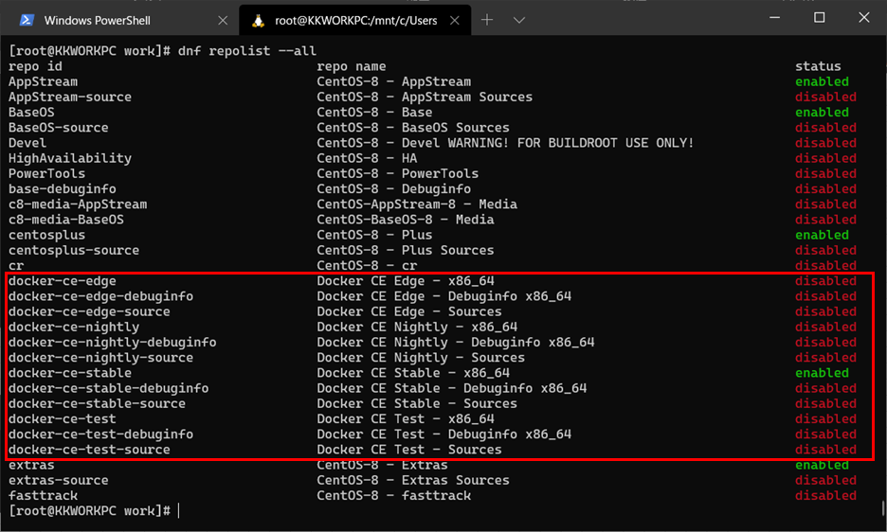Click the 'HighAvailability' repo id
The height and width of the screenshot is (532, 887).
tap(69, 158)
